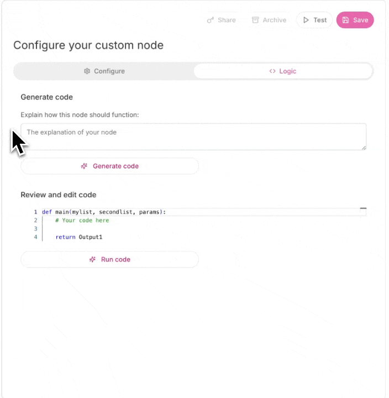
Task: Click the text area resize handle corner
Action: pyautogui.click(x=364, y=148)
